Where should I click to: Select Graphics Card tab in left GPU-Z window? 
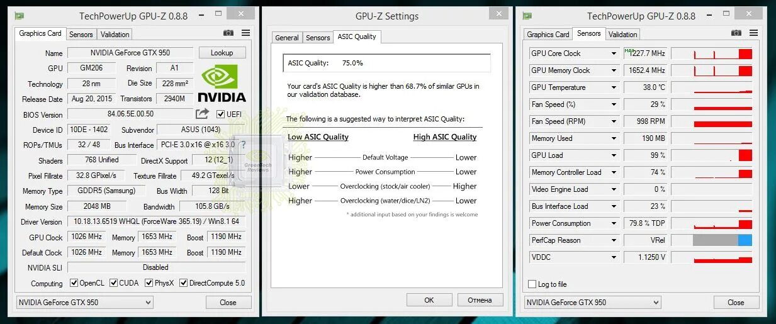click(x=40, y=33)
